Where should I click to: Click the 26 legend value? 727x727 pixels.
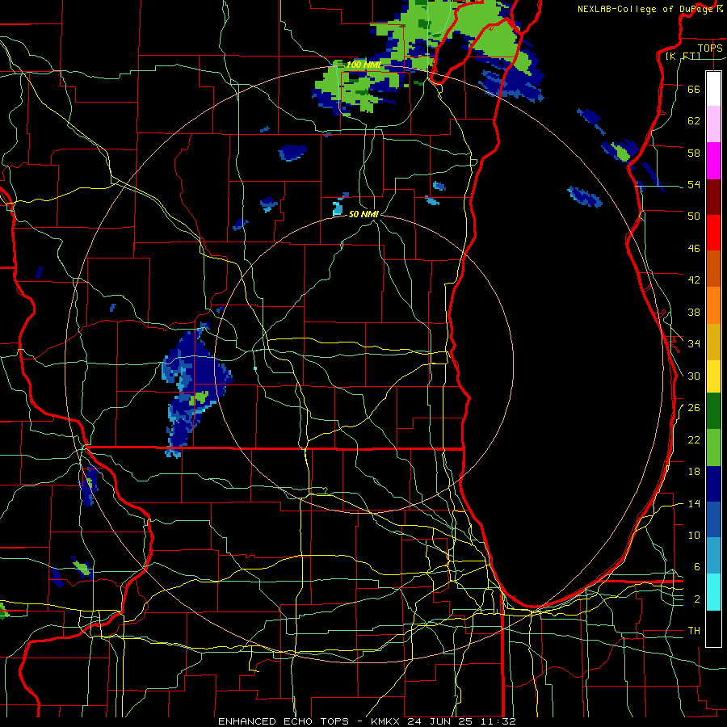[x=694, y=408]
